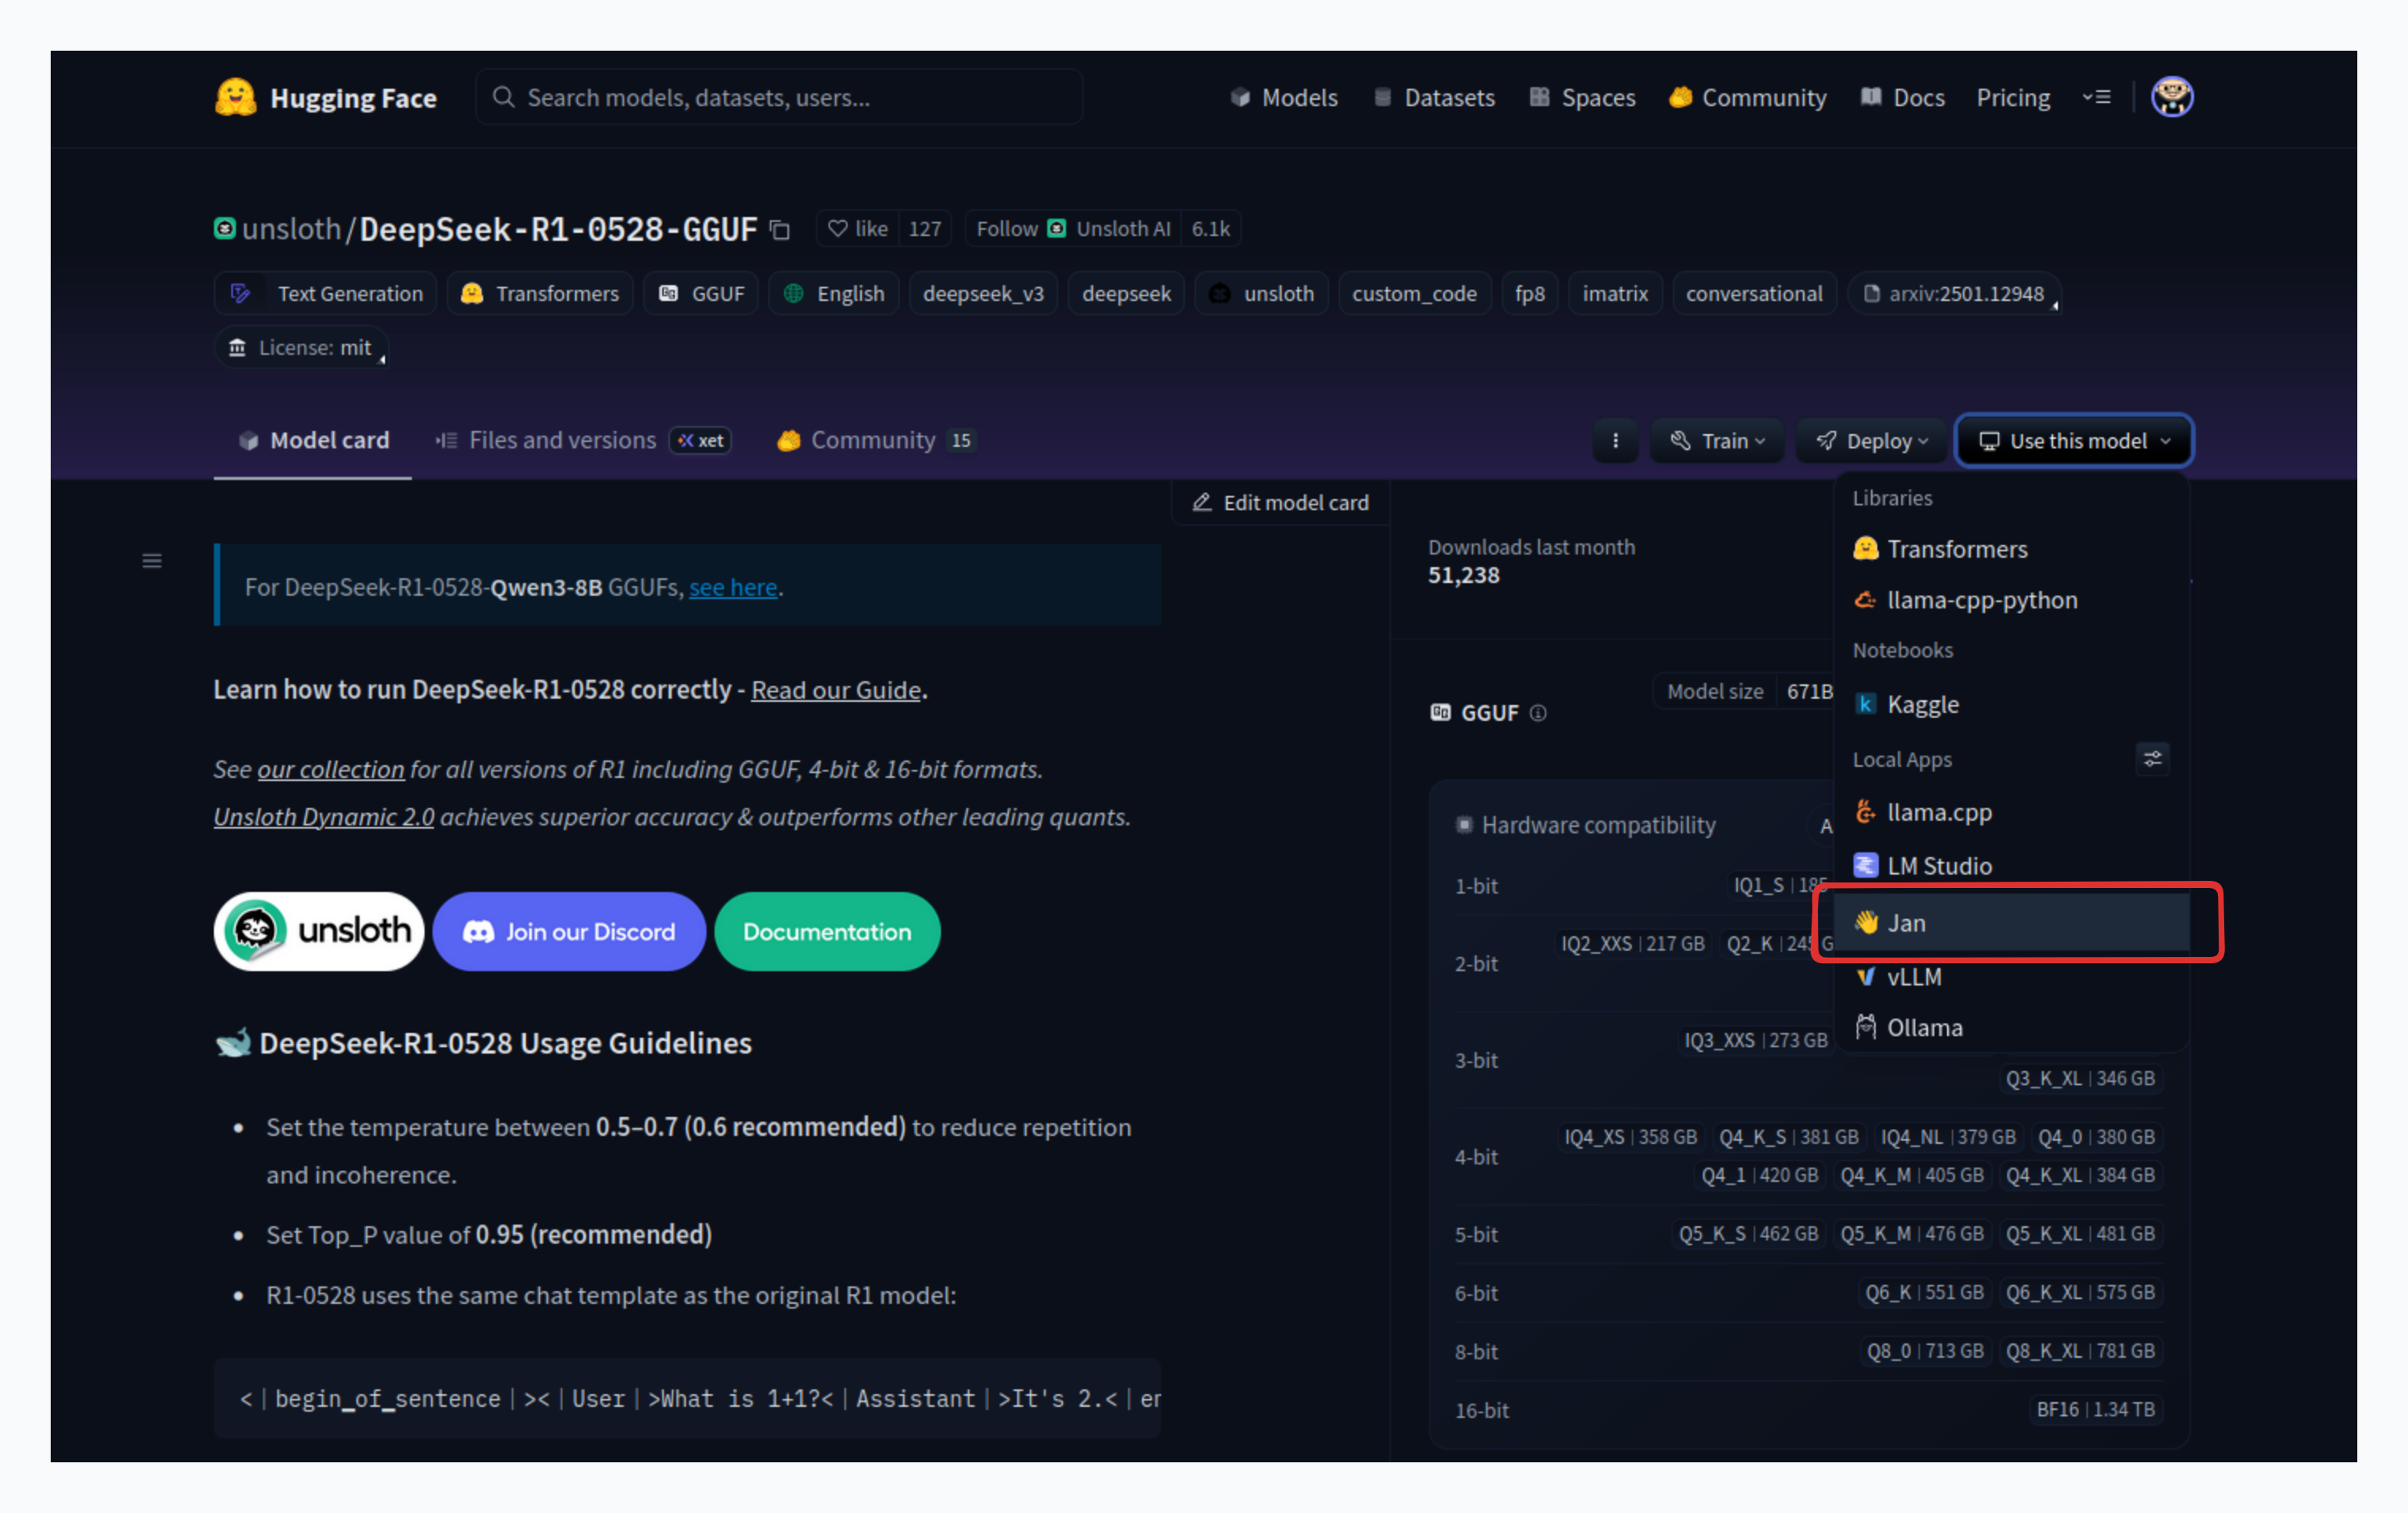Click the GGUF info icon
Screen dimensions: 2408x1513
1538,713
